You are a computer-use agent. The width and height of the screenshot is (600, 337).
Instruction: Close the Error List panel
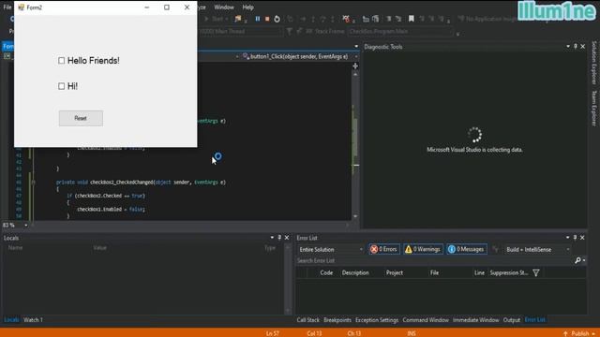tap(582, 238)
